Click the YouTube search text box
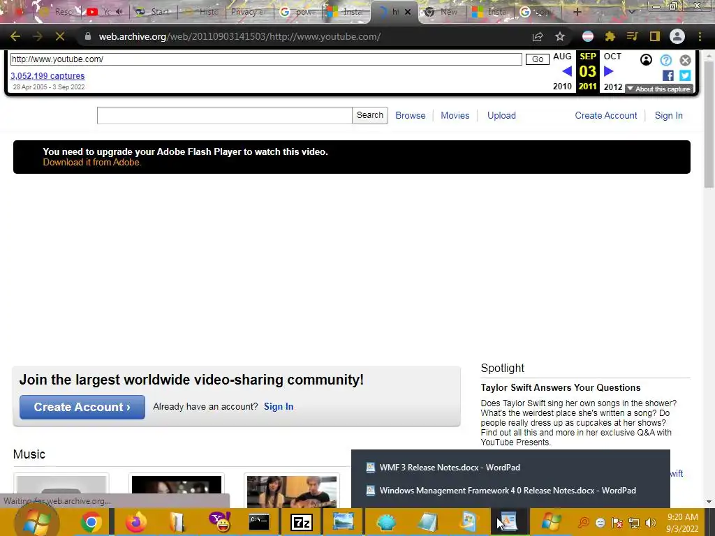 224,115
